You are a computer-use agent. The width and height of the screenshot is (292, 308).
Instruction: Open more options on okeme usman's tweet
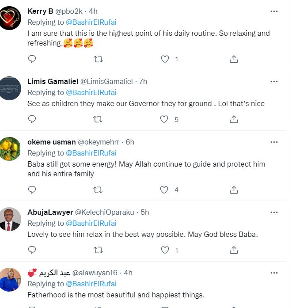(274, 142)
